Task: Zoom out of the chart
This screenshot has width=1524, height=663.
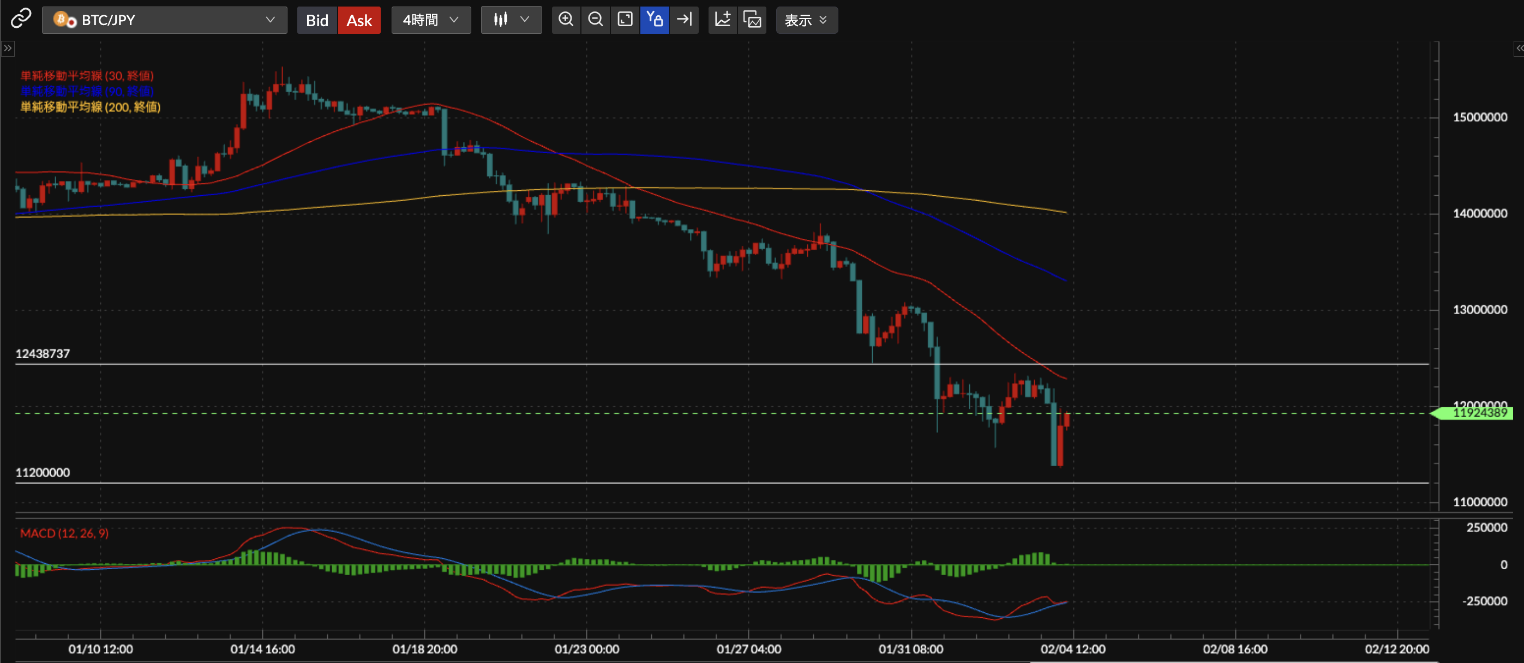Action: tap(595, 20)
